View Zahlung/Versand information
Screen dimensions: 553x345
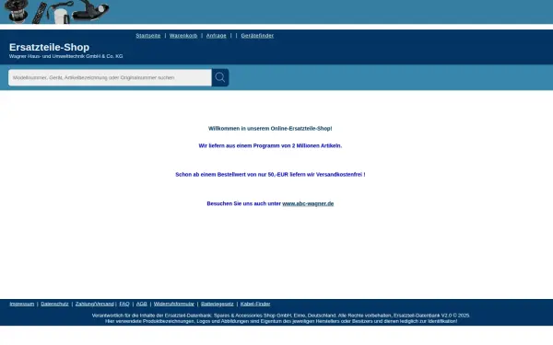(x=95, y=304)
